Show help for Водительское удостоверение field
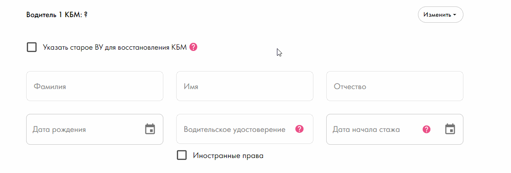The image size is (511, 173). coord(300,129)
